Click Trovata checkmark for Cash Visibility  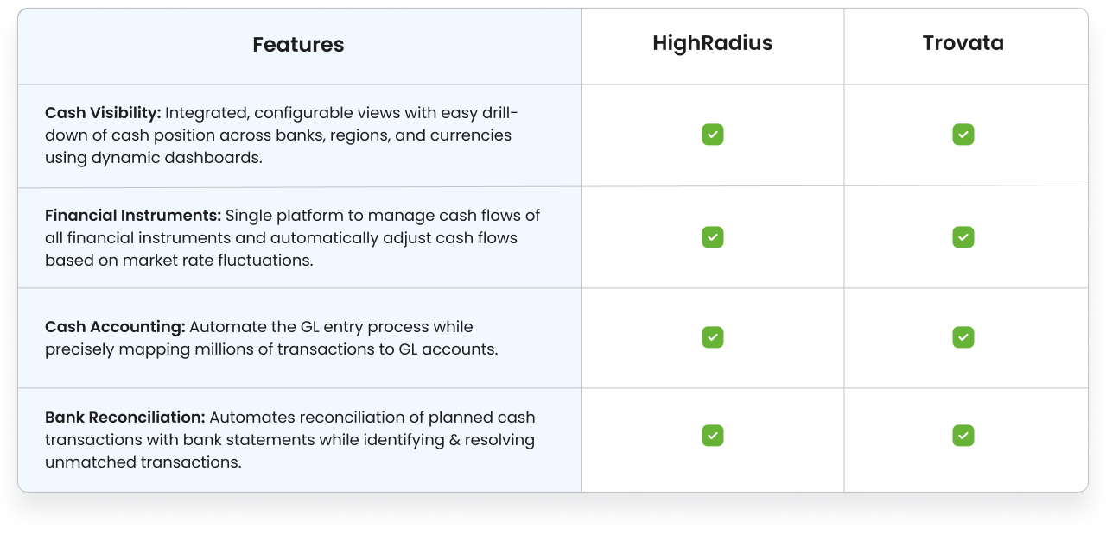(x=963, y=135)
